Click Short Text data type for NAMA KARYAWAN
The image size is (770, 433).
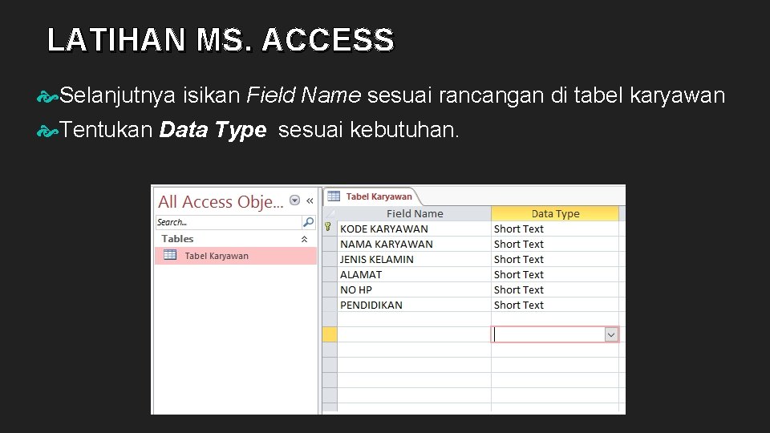[555, 244]
